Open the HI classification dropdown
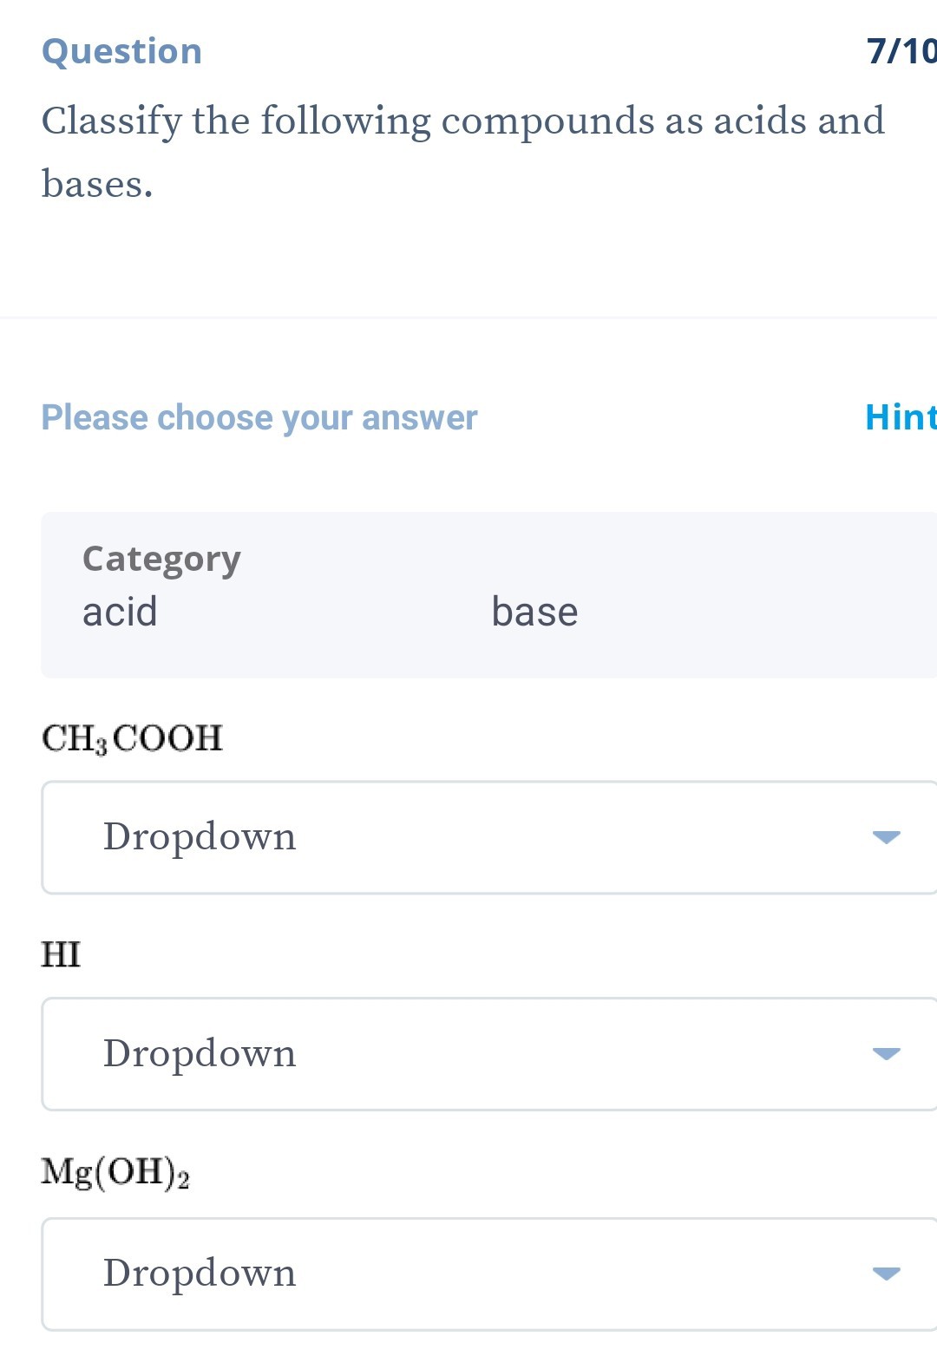The width and height of the screenshot is (937, 1356). tap(468, 1053)
